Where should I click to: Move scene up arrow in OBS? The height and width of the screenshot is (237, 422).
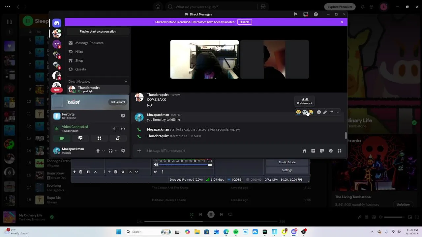[x=96, y=172]
